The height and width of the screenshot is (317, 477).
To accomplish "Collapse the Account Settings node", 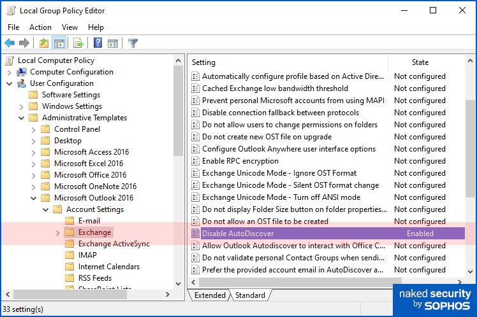I will 46,210.
